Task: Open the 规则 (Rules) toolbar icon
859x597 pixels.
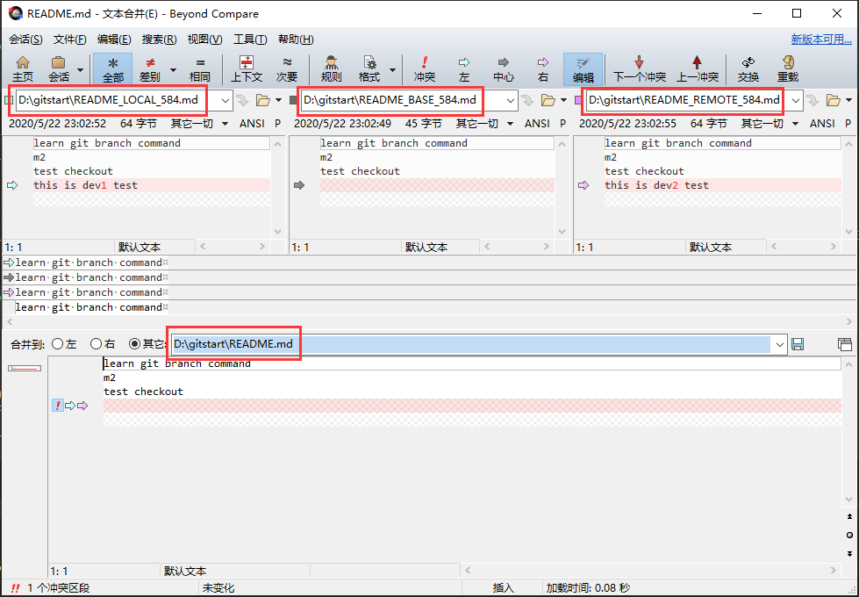Action: tap(331, 68)
